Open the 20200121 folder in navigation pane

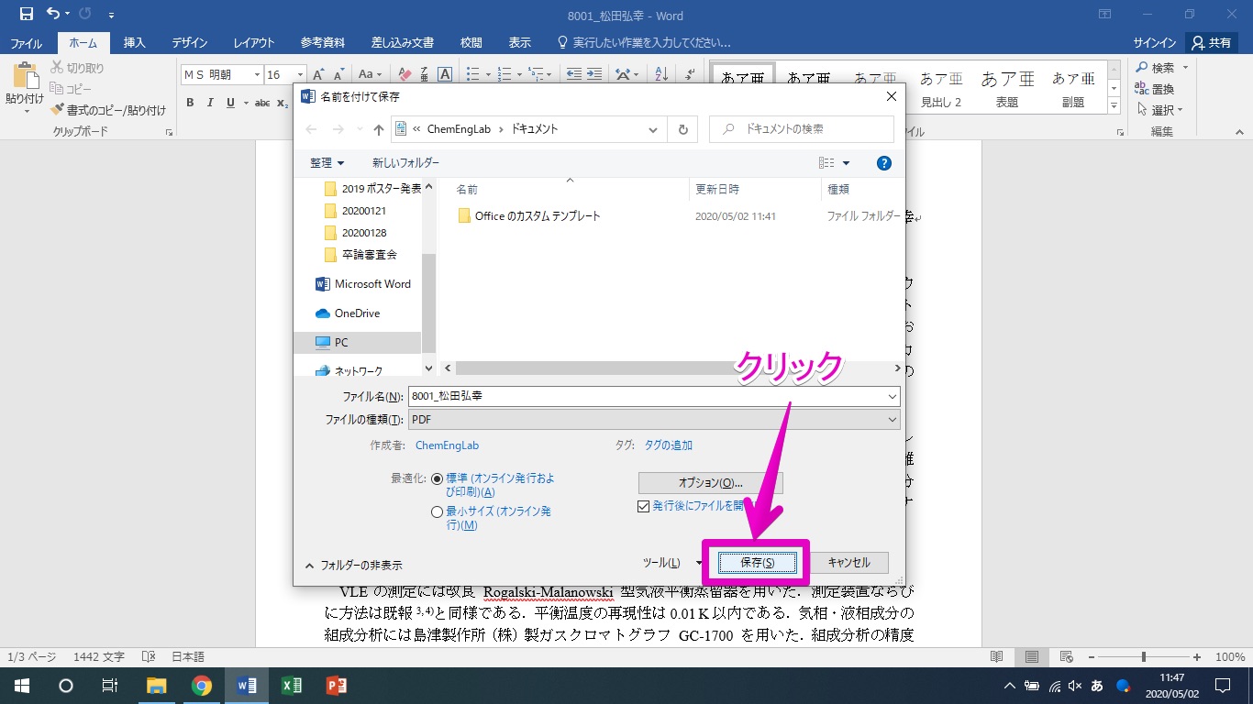[x=355, y=211]
